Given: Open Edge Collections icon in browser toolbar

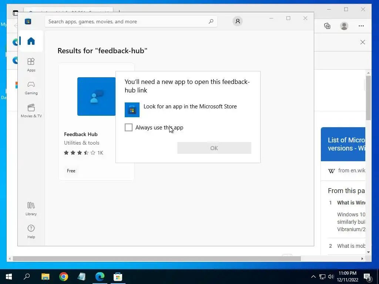Looking at the screenshot, I should (327, 26).
